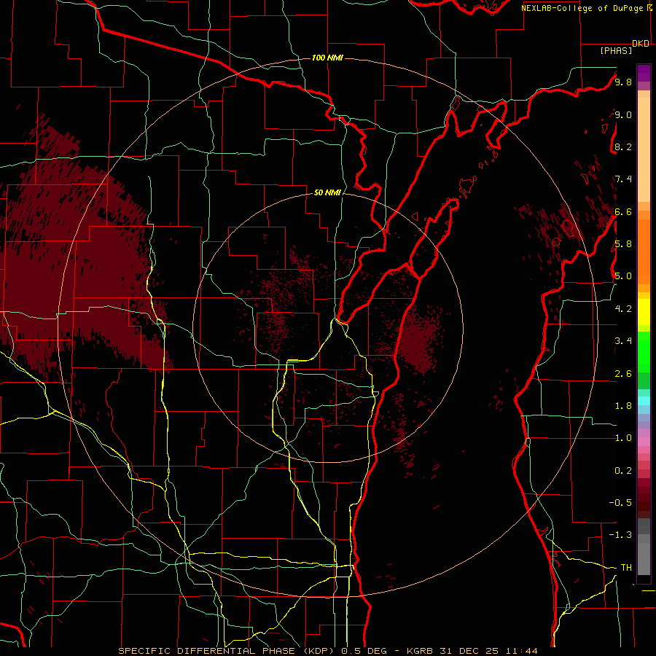Click the 7.4 color scale value

[x=623, y=179]
